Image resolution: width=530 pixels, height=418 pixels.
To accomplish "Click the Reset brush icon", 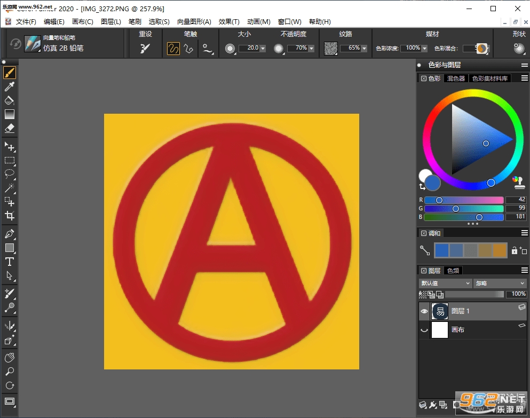I will (145, 49).
